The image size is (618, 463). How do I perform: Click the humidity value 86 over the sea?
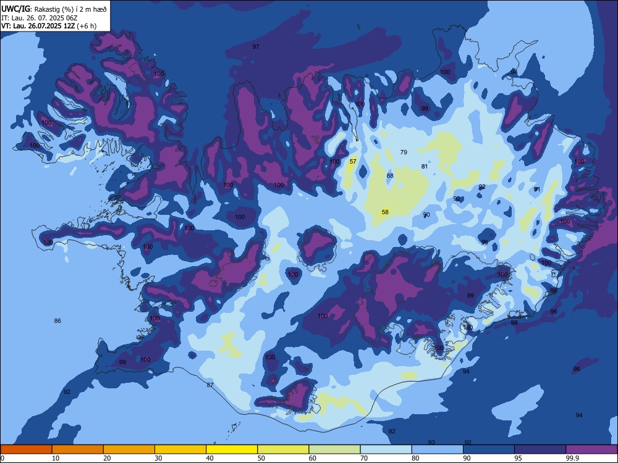57,321
